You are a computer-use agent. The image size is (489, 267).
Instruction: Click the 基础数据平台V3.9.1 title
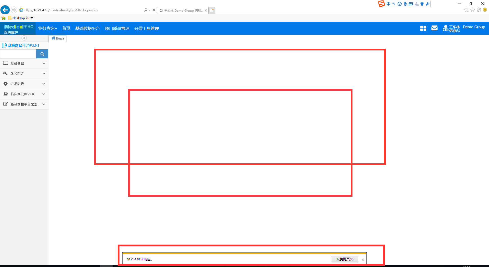tap(23, 46)
